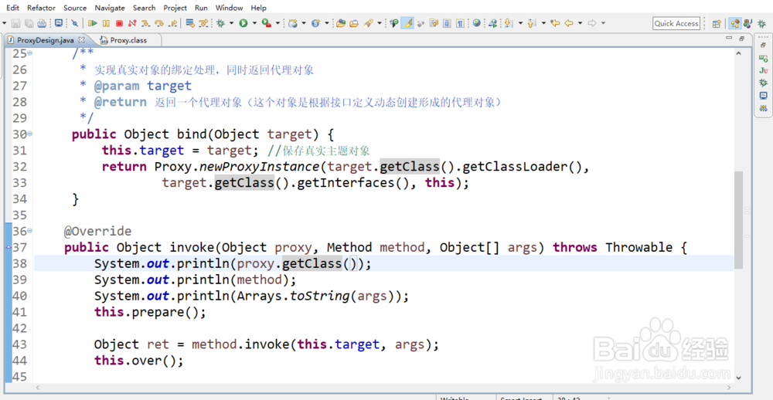773x400 pixels.
Task: Click the Open Task folder icon
Action: click(354, 23)
